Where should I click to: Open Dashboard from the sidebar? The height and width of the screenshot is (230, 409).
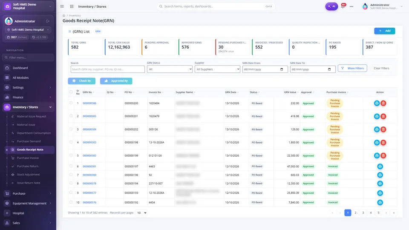click(28, 68)
